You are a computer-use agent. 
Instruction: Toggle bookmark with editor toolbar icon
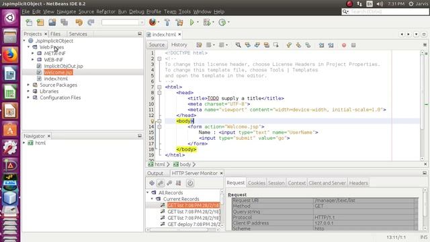coord(308,45)
